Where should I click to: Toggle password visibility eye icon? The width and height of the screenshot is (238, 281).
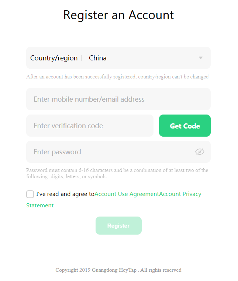[200, 152]
